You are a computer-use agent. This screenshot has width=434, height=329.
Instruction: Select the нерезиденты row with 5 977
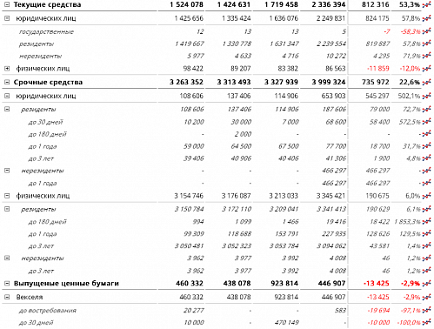217,56
